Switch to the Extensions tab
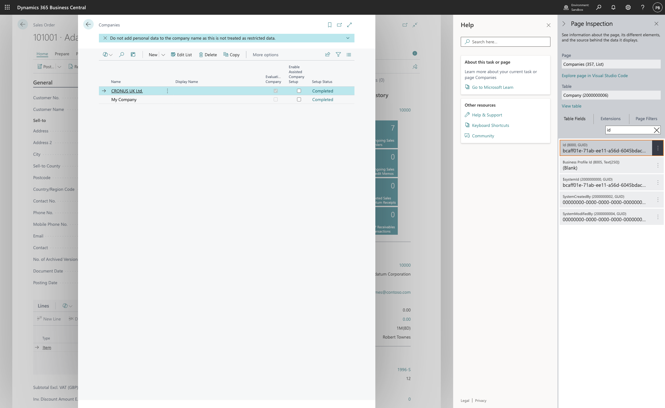The width and height of the screenshot is (665, 408). (x=610, y=119)
